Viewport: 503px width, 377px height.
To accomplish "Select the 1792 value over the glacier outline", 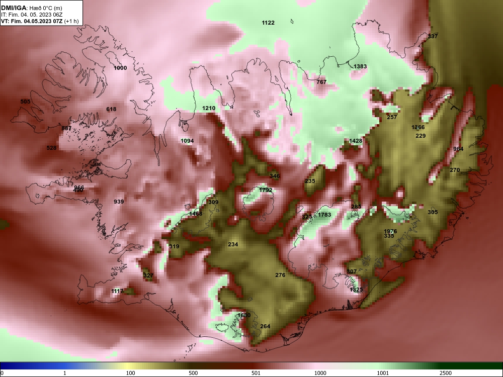I will (x=266, y=190).
